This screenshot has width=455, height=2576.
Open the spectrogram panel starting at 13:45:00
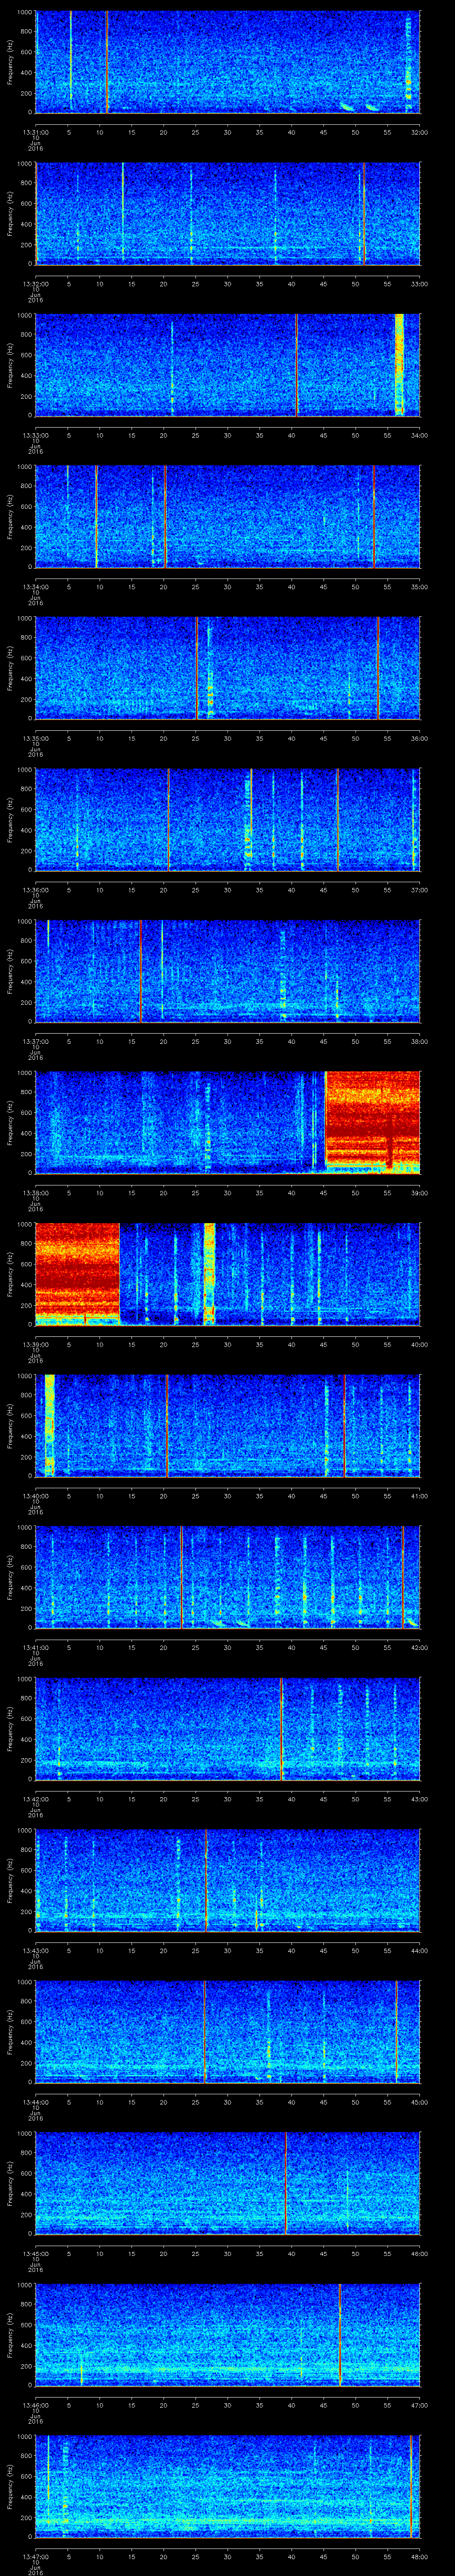pos(227,2183)
